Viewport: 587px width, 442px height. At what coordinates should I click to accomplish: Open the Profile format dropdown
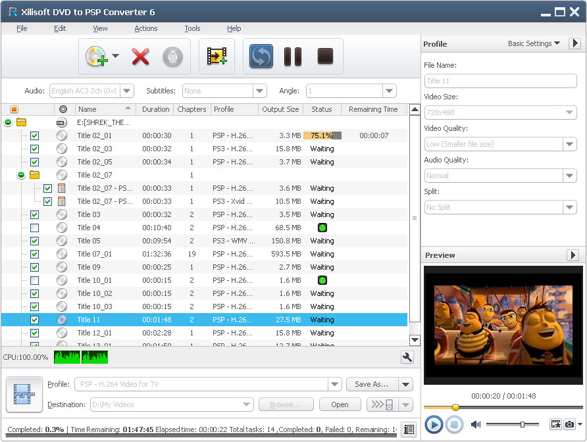coord(334,384)
